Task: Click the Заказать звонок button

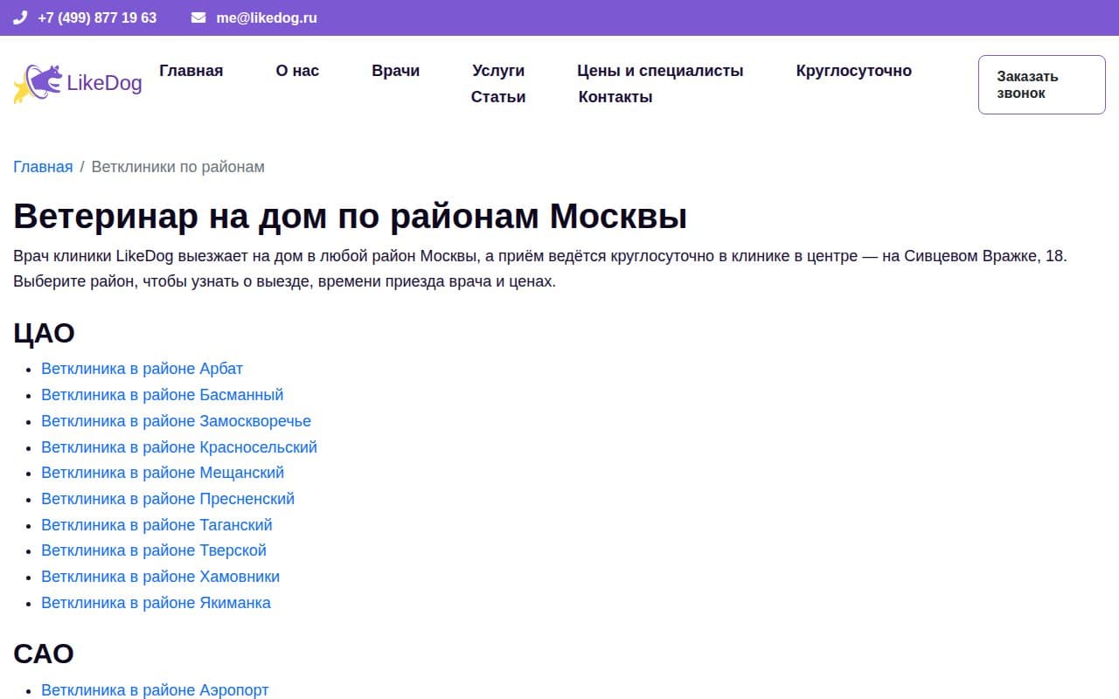Action: (1042, 85)
